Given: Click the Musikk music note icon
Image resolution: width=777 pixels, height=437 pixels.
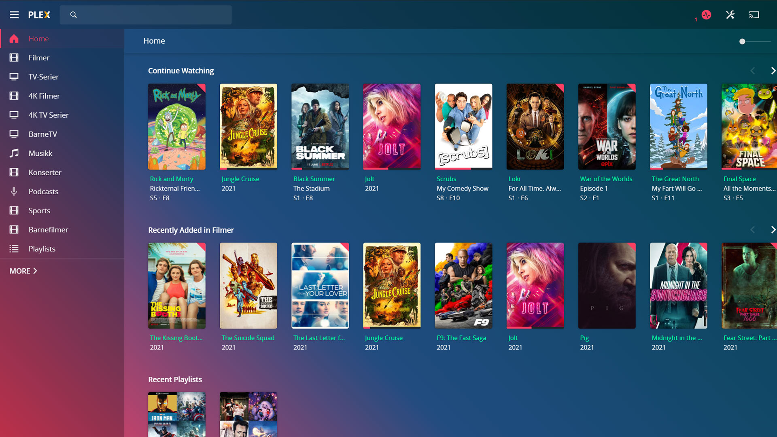Looking at the screenshot, I should point(14,153).
